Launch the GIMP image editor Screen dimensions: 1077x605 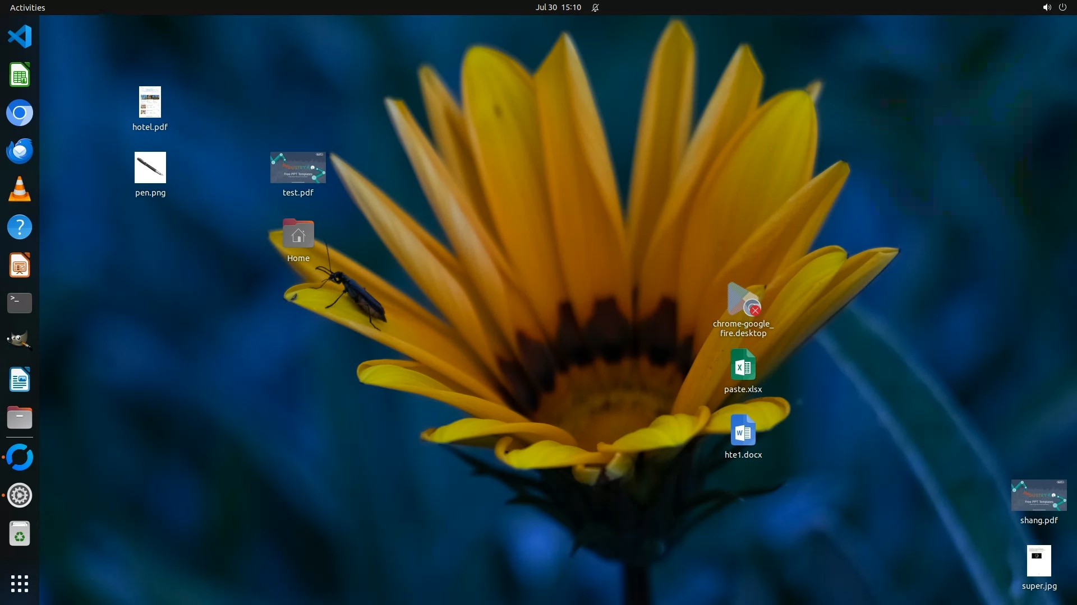tap(20, 341)
